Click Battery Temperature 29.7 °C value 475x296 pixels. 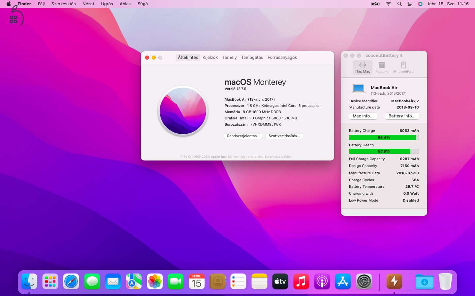pos(412,186)
